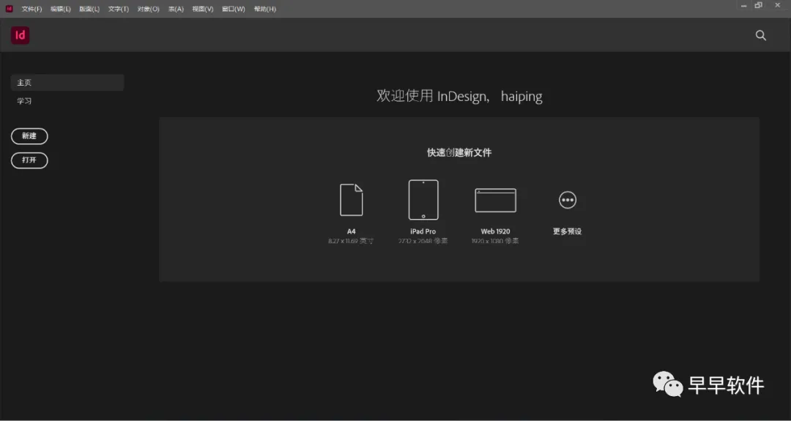Click the 更多预设 label

pos(568,231)
